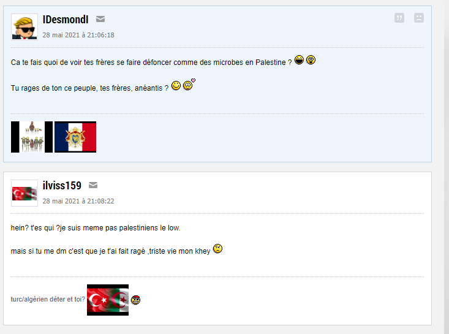Click the French imperial flag signature image
Image resolution: width=449 pixels, height=334 pixels.
(75, 137)
